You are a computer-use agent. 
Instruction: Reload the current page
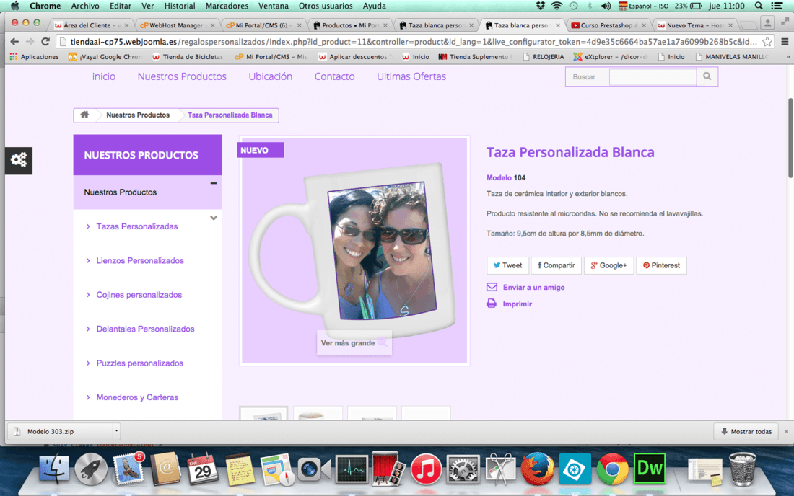coord(45,42)
